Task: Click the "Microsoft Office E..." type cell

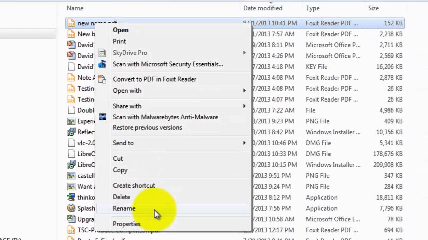Action: (333, 219)
